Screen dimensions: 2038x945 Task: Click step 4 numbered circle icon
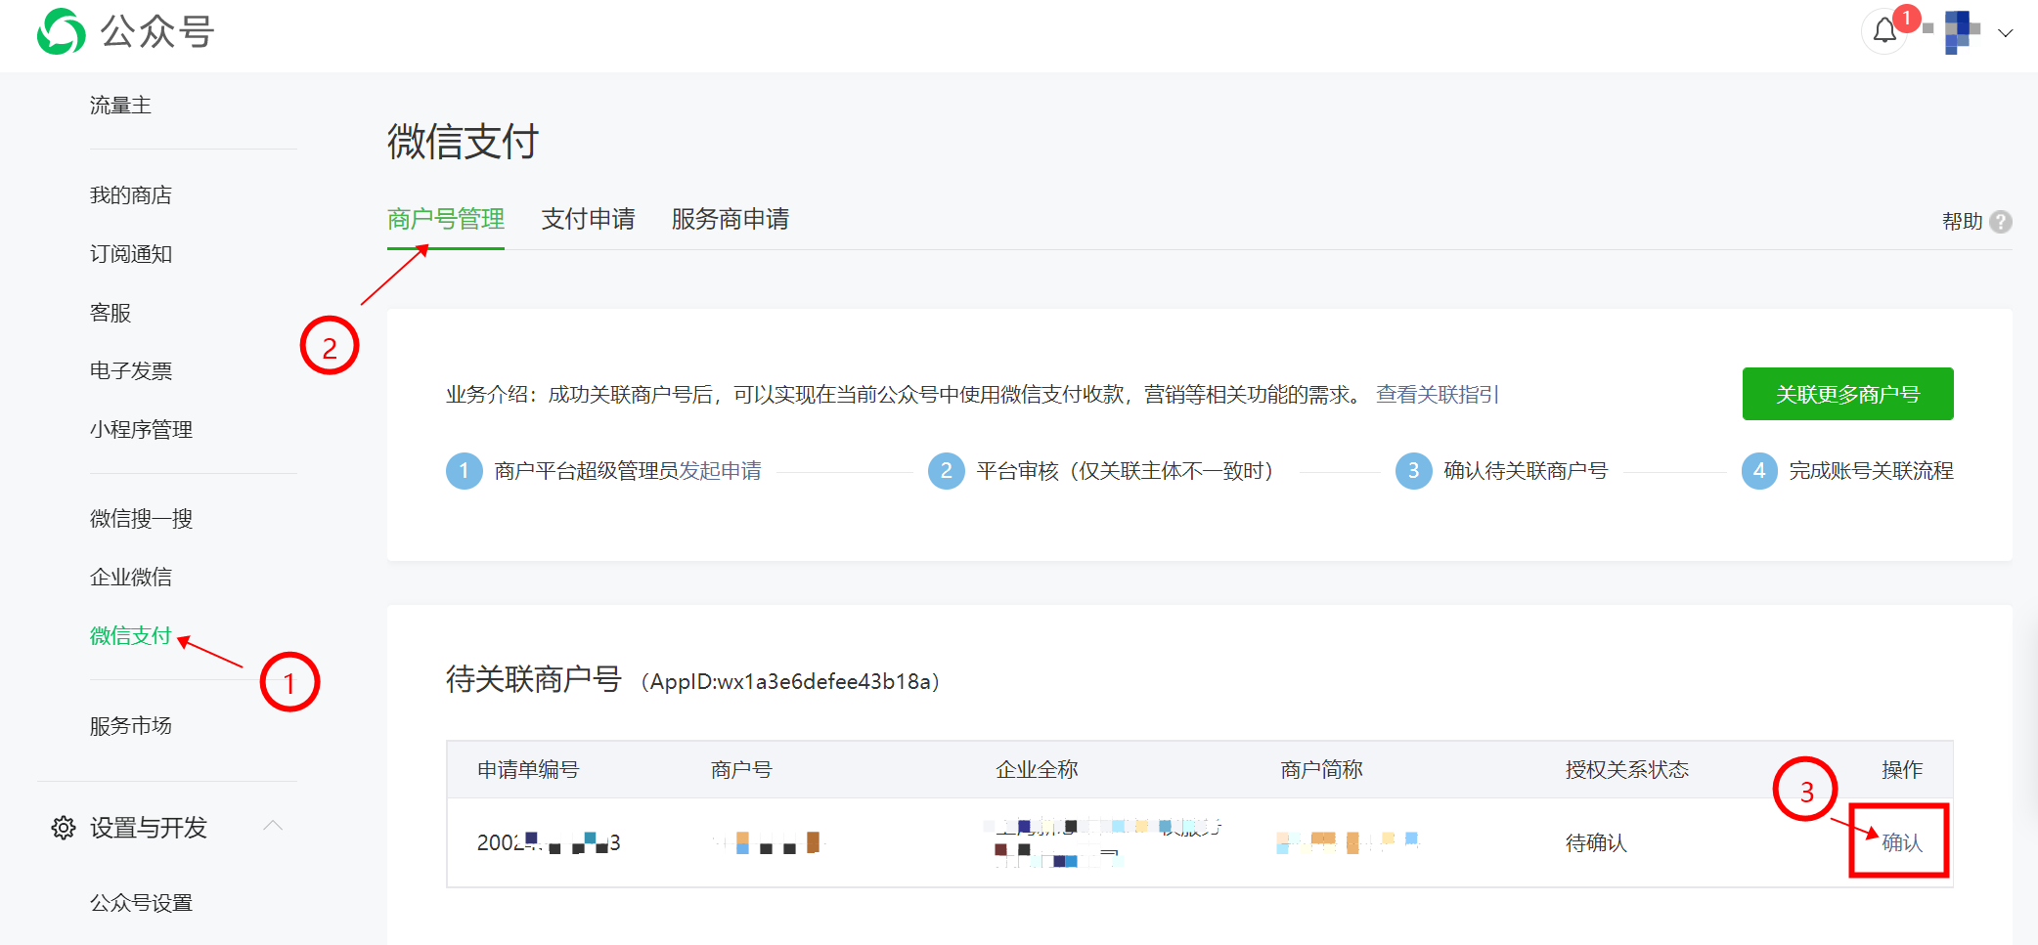point(1759,471)
